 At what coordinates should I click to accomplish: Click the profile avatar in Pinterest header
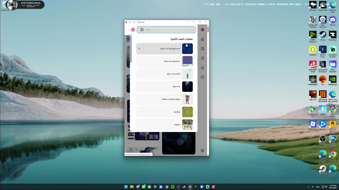(133, 30)
